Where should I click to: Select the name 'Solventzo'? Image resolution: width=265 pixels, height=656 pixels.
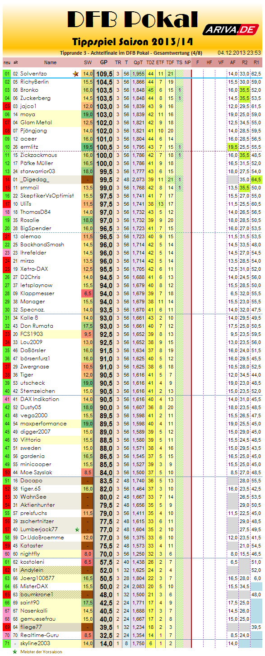tap(33, 73)
